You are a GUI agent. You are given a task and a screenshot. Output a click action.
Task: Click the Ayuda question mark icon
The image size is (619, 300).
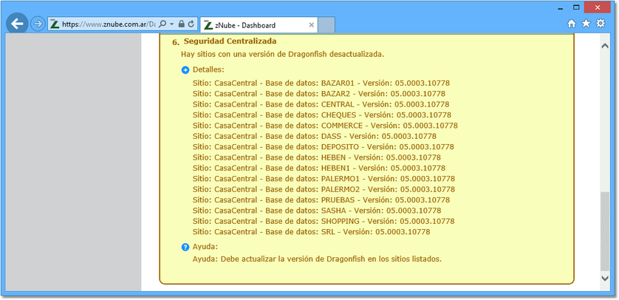coord(185,248)
